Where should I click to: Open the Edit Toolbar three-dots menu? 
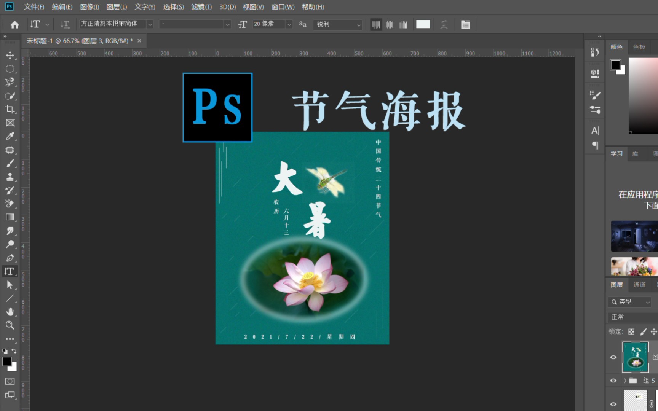pos(10,339)
